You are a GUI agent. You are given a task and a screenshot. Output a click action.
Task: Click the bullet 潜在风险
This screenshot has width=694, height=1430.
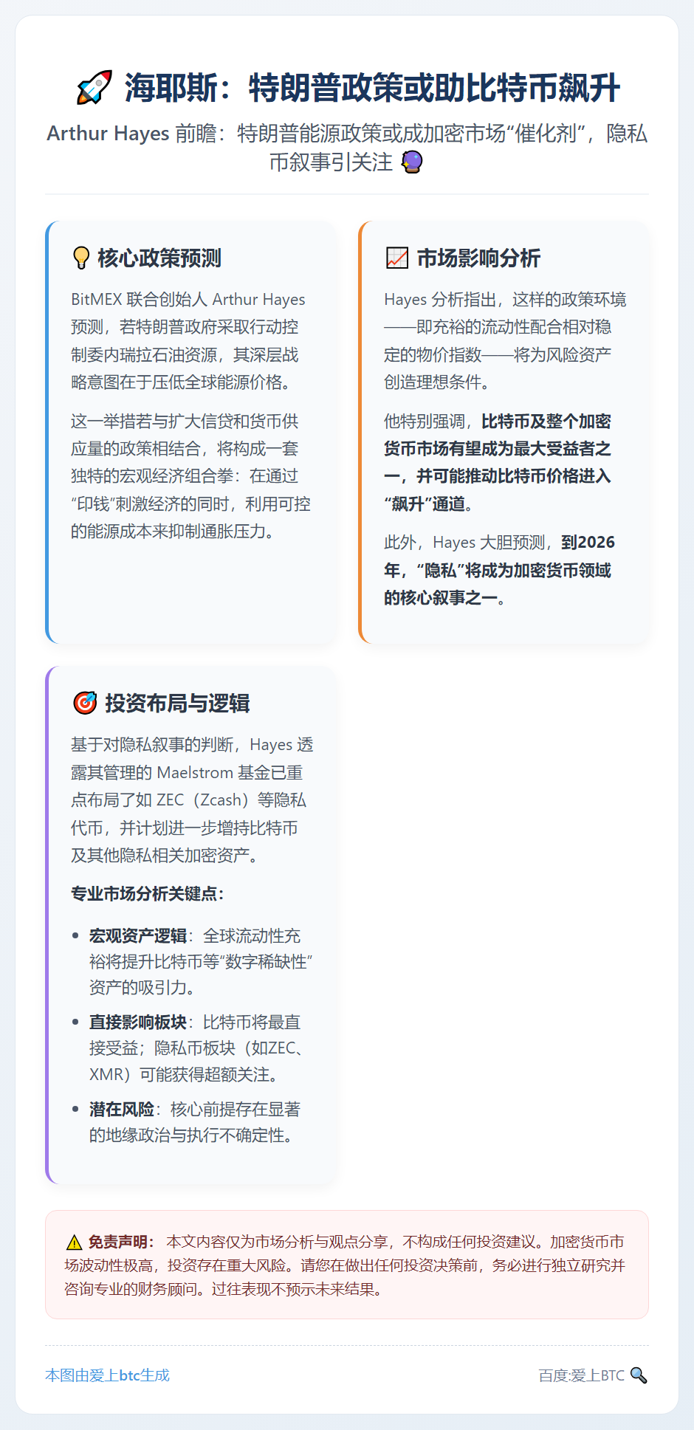195,1122
